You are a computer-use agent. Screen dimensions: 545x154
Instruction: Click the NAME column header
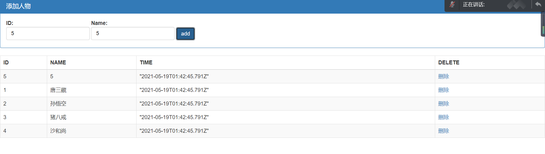pos(58,62)
